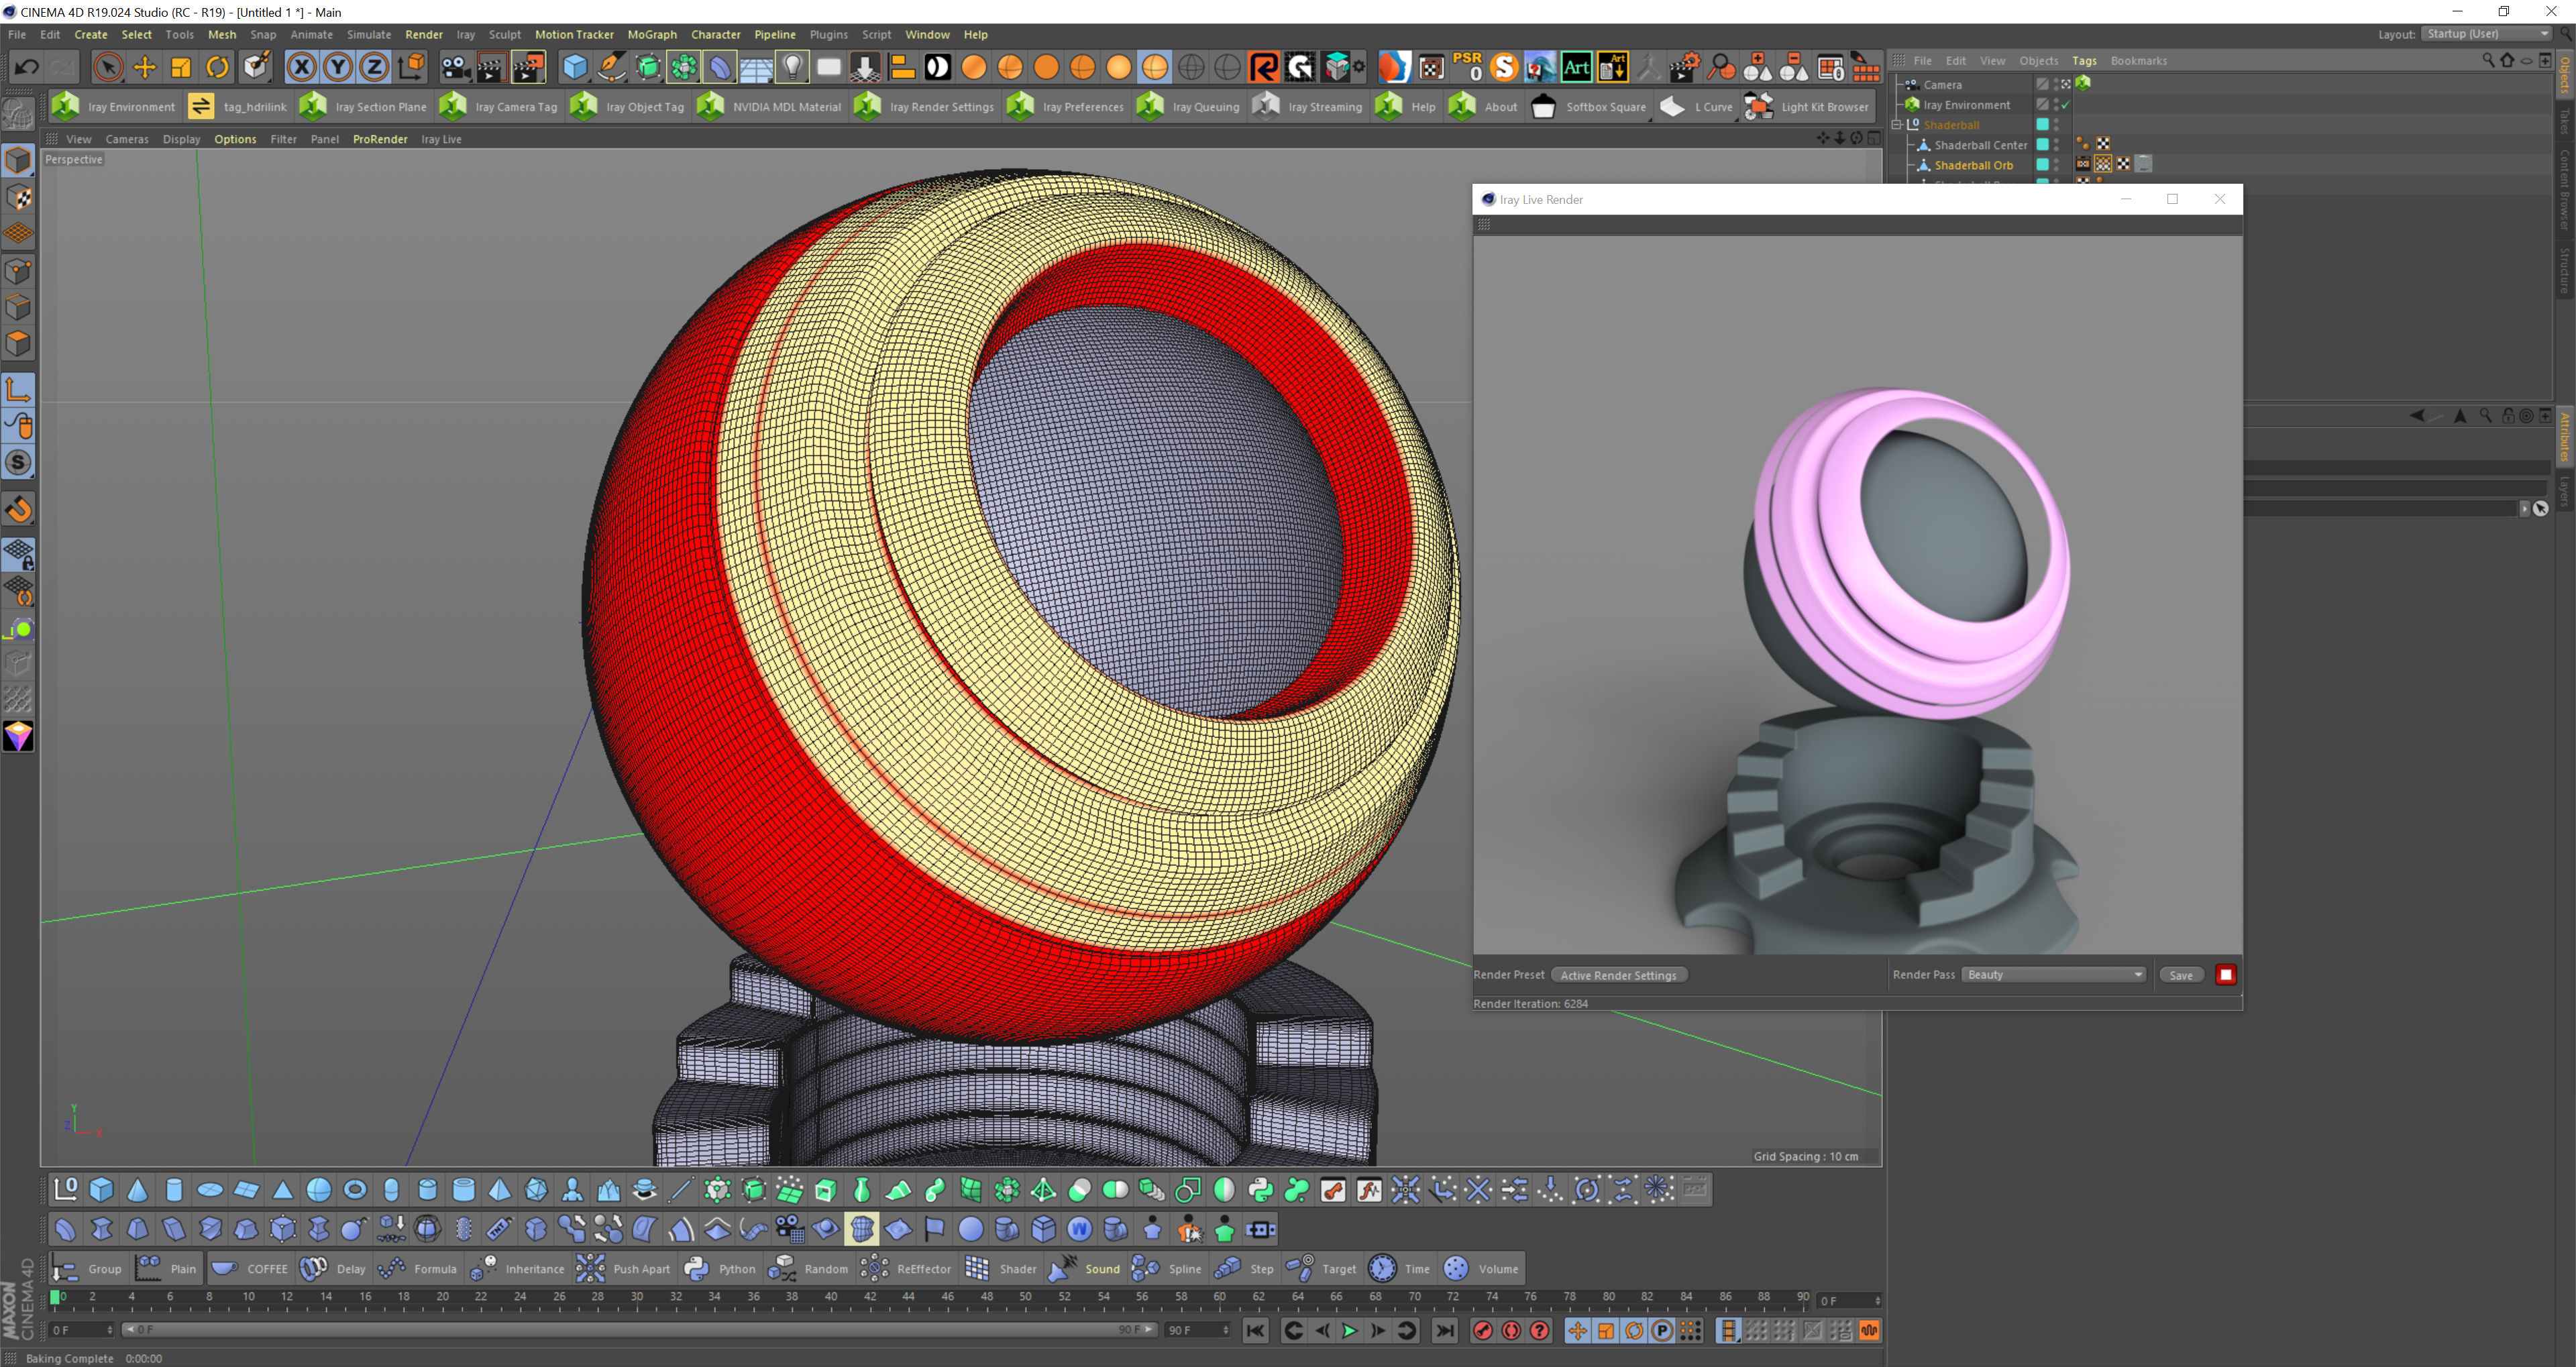The height and width of the screenshot is (1367, 2576).
Task: Open the MoGraph menu
Action: point(652,34)
